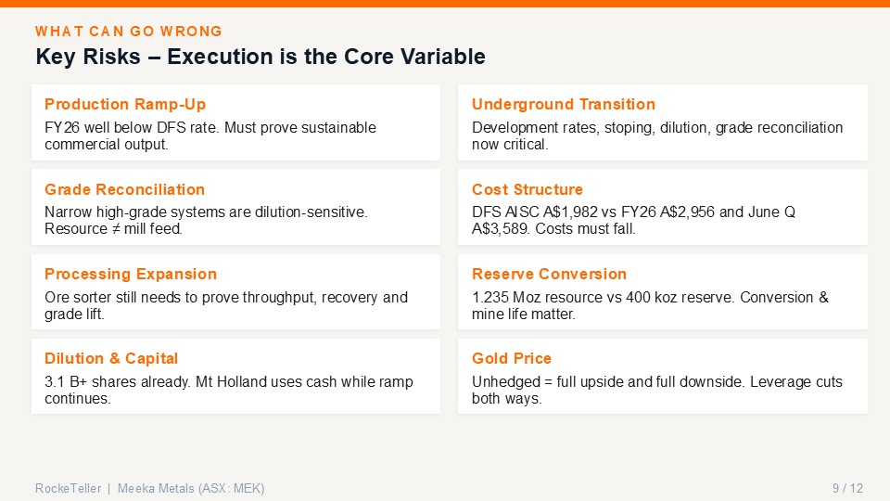Viewport: 890px width, 501px height.
Task: Click the Underground Transition card title
Action: coord(563,105)
